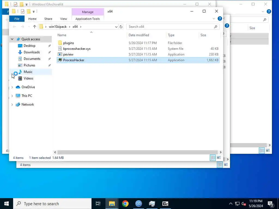Select the peview application icon
The height and width of the screenshot is (209, 279).
click(60, 54)
